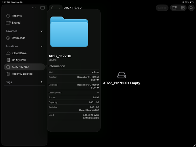The width and height of the screenshot is (196, 147).
Task: Select the A027_1127BD drive in sidebar
Action: [x=20, y=67]
